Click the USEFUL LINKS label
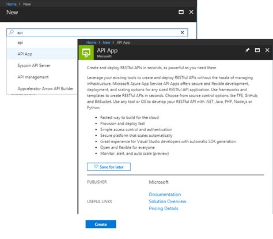 tap(100, 201)
